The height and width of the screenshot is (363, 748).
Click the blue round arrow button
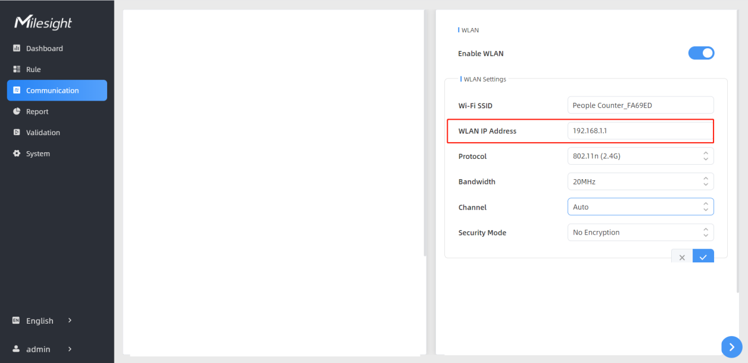732,347
